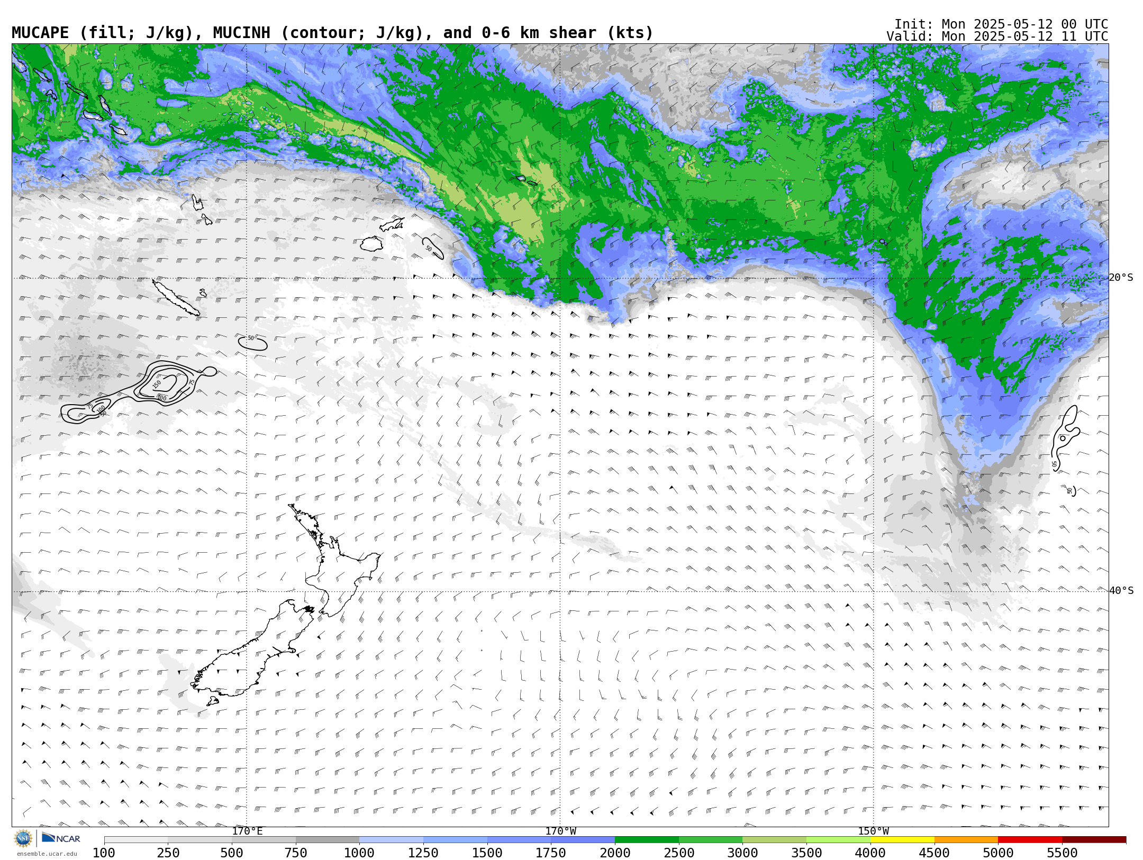Click the colorbar label 2000
Image resolution: width=1143 pixels, height=860 pixels.
[615, 853]
